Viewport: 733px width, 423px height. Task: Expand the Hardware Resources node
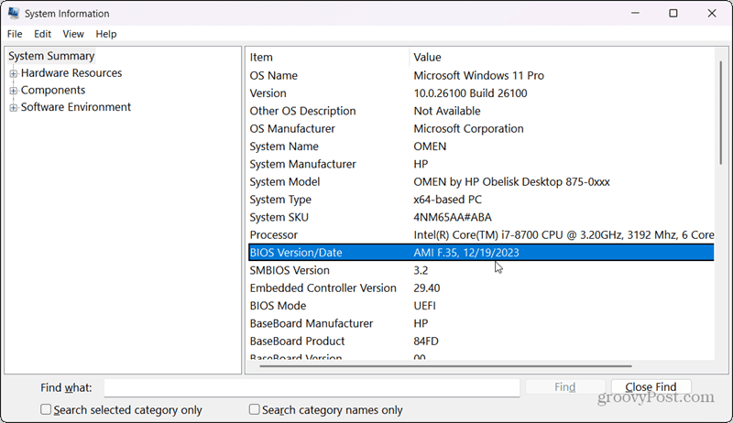point(14,73)
